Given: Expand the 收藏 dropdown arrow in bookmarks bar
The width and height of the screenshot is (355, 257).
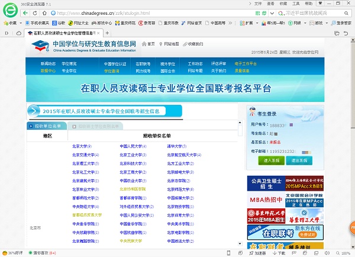Looking at the screenshot, I should click(x=21, y=23).
